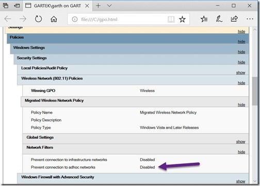Select the Policy Type label
This screenshot has height=186, width=260.
[x=41, y=128]
